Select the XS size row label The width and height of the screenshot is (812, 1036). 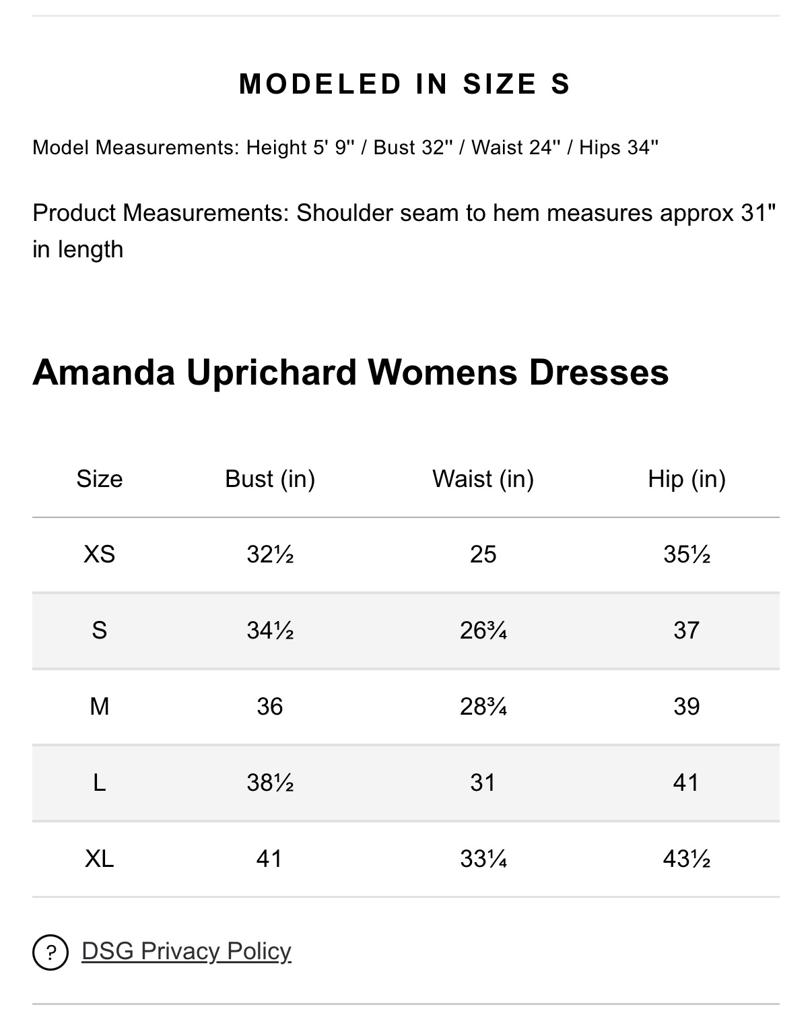pos(100,554)
